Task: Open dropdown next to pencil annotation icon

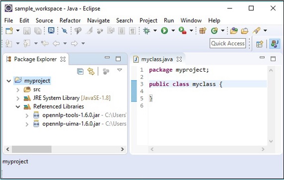Action: coord(265,30)
